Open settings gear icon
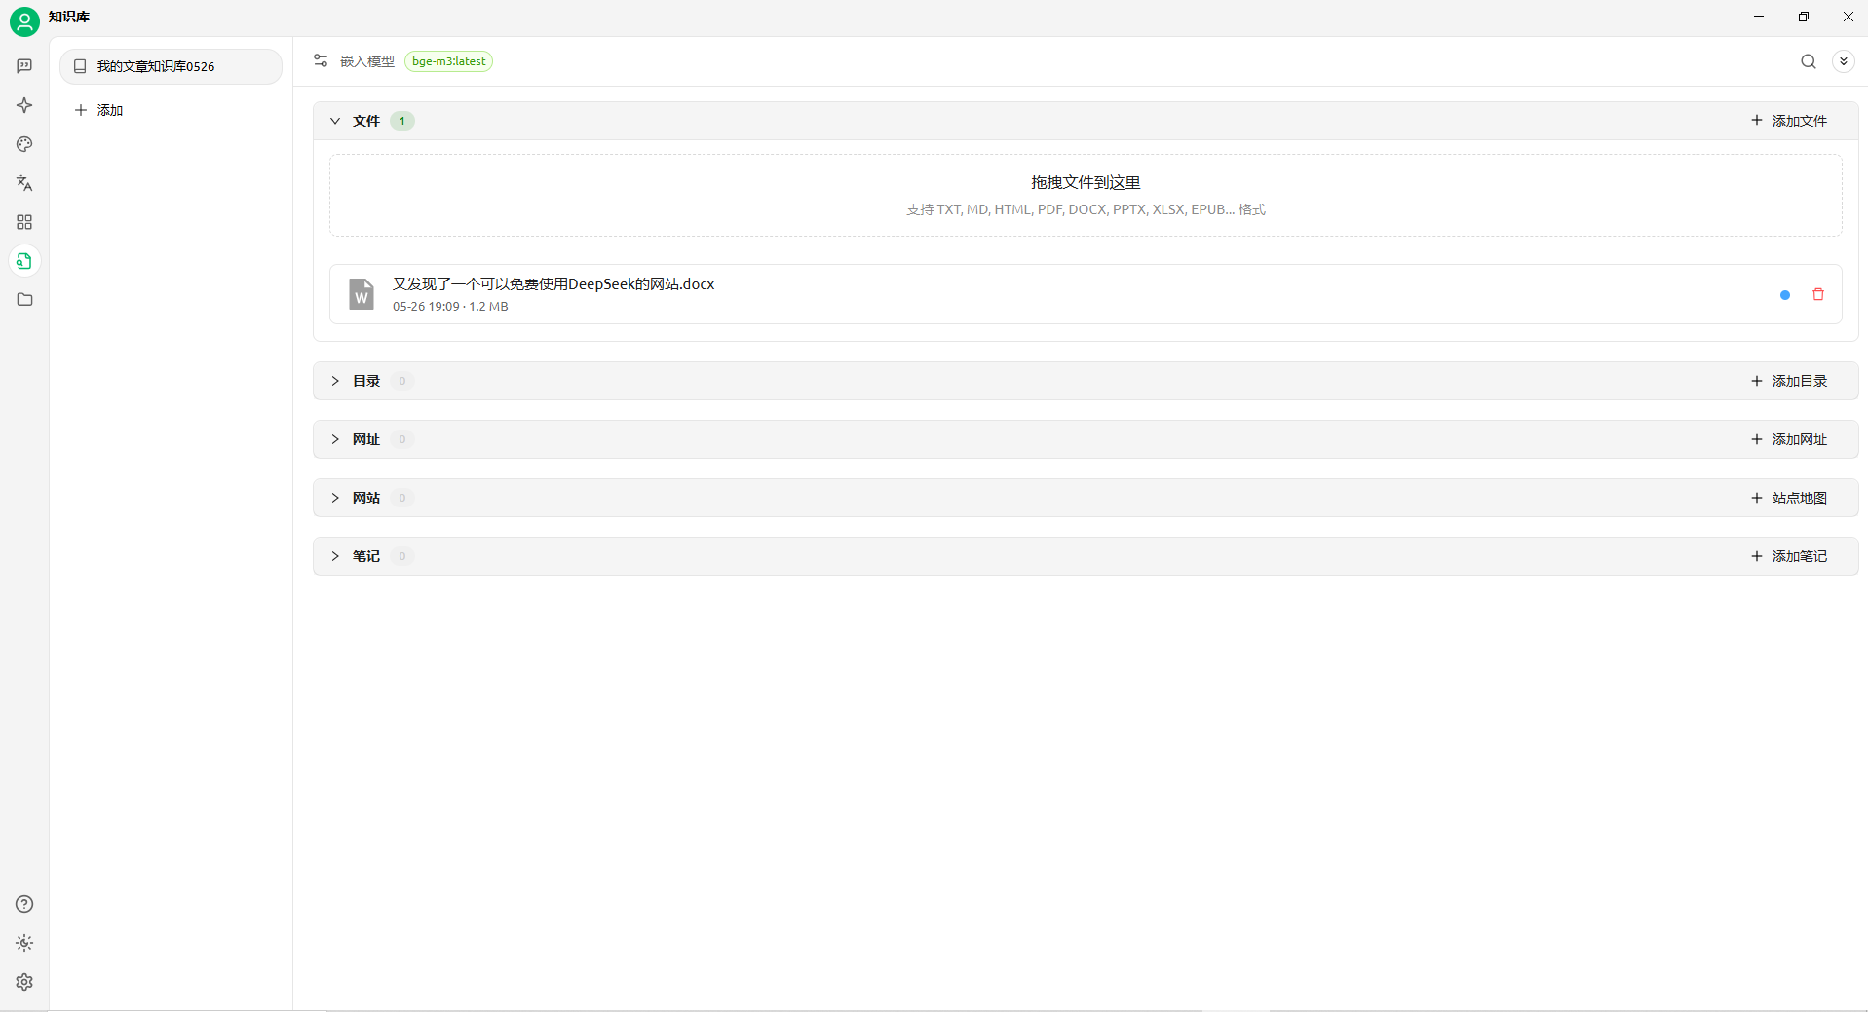This screenshot has height=1012, width=1868. click(24, 982)
